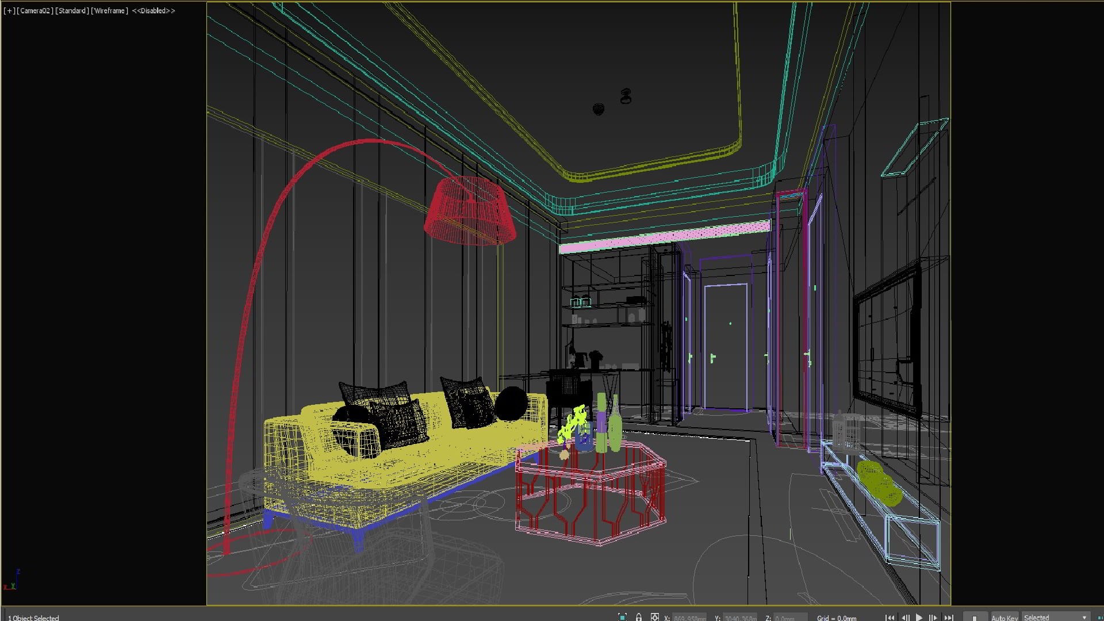
Task: Select the black round pillow on sofa
Action: coord(511,404)
